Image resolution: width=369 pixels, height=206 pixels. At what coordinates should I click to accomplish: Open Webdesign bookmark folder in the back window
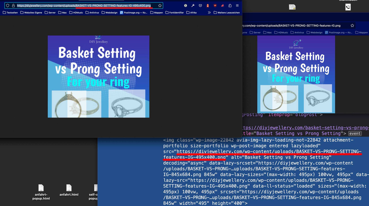click(x=314, y=33)
